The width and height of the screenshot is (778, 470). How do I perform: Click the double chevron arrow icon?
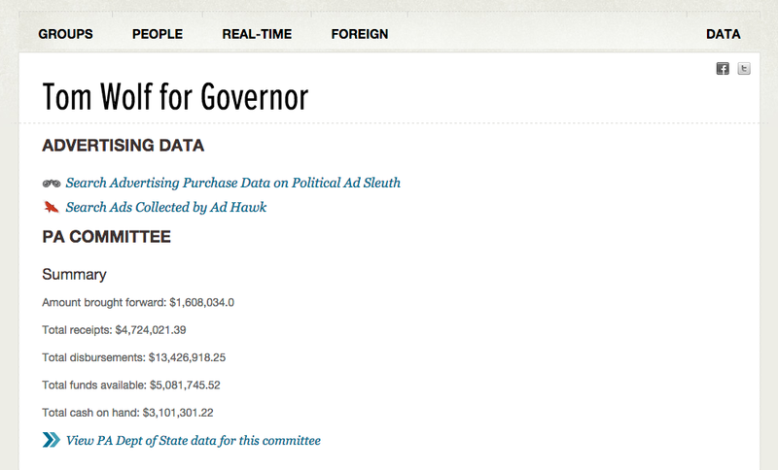[x=52, y=440]
